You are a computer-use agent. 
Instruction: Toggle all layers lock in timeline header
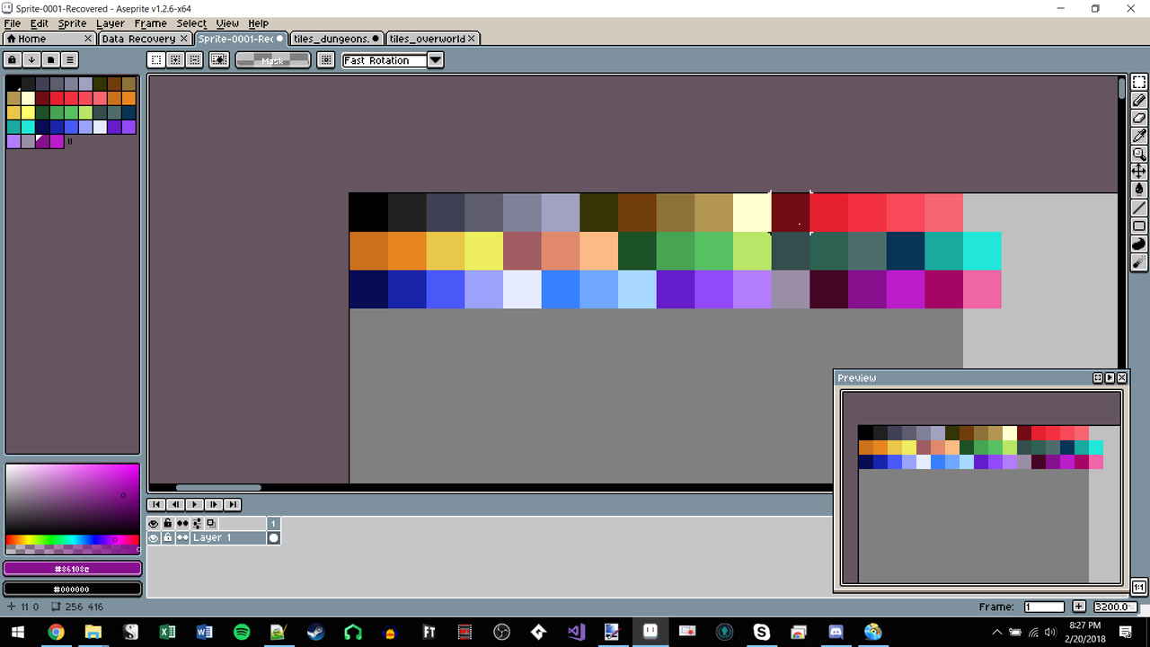click(167, 523)
